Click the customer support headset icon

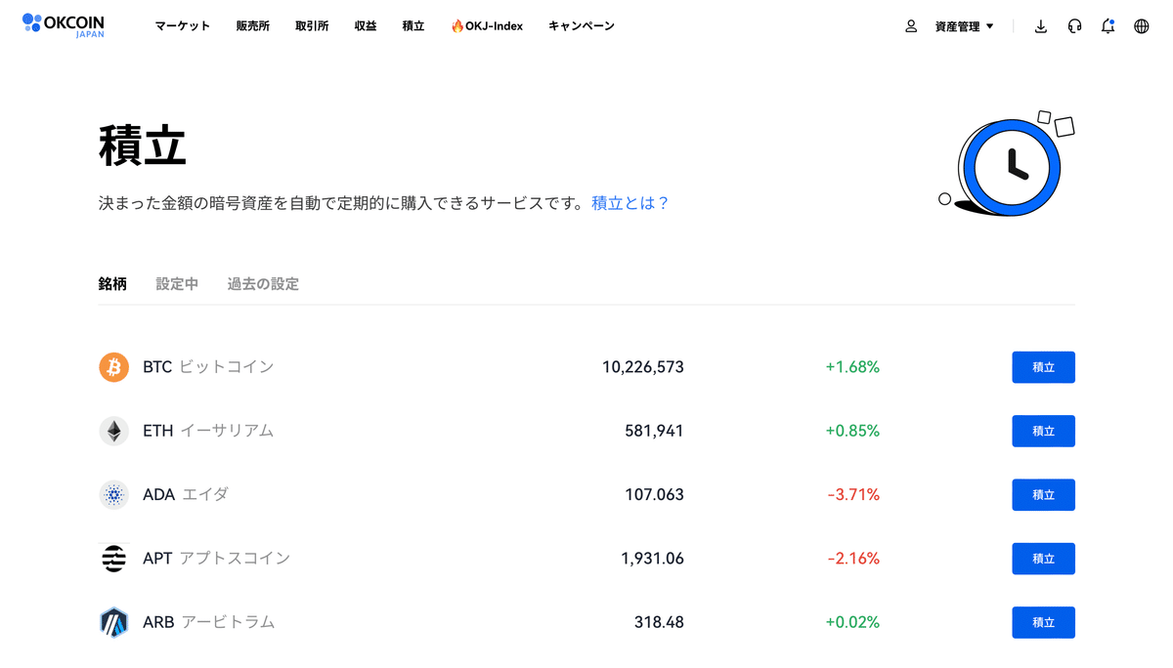pos(1074,26)
